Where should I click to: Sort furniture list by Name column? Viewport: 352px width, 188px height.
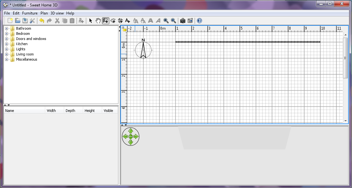pos(24,111)
